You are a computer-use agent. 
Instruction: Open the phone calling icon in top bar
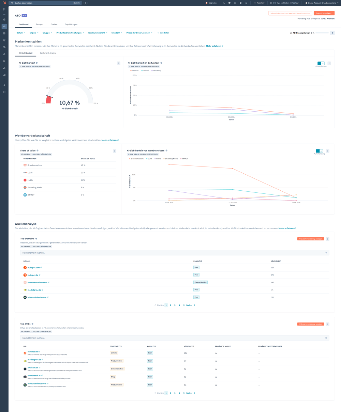(x=224, y=3)
